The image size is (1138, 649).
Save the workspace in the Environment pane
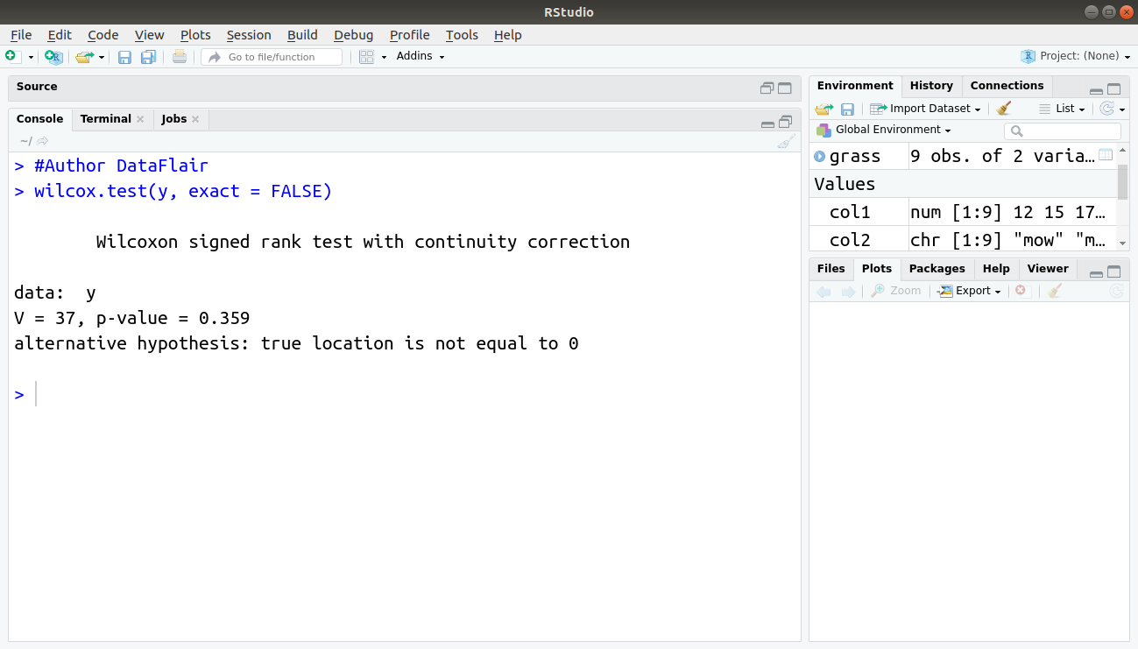(846, 108)
